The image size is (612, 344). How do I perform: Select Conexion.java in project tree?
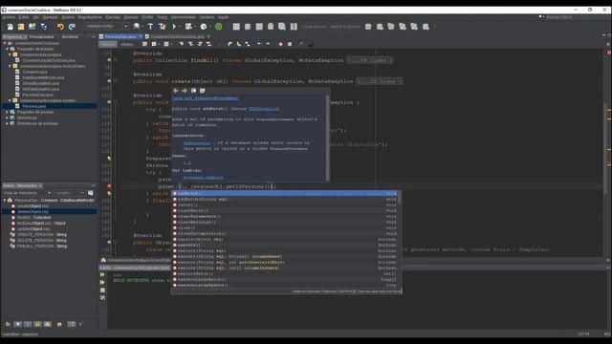click(x=34, y=72)
